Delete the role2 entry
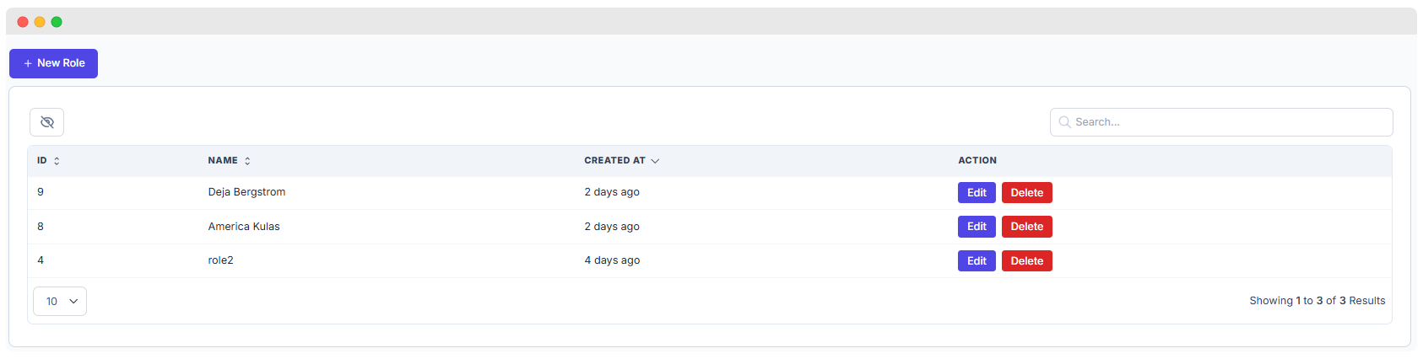1423x359 pixels. tap(1026, 261)
